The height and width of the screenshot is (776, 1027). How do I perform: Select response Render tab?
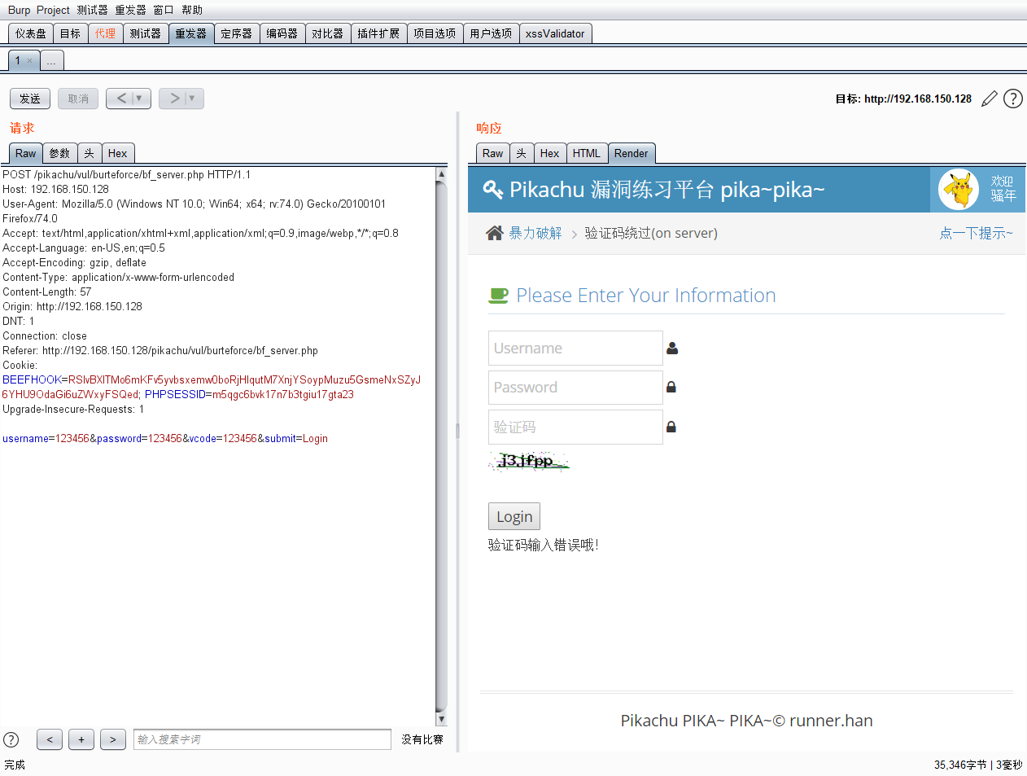(631, 153)
